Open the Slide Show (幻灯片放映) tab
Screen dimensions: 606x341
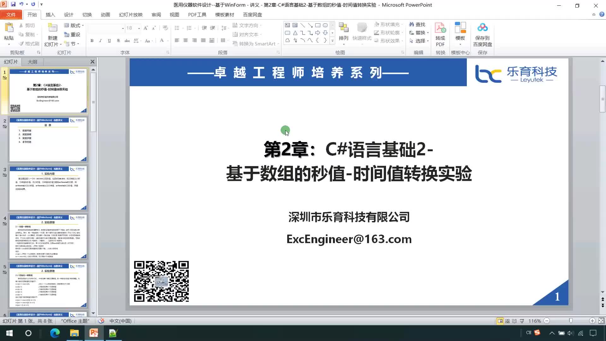point(131,15)
